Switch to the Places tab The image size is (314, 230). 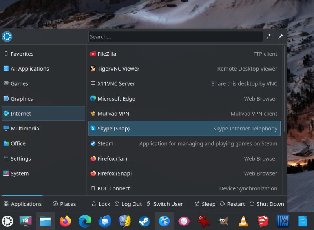coord(64,204)
